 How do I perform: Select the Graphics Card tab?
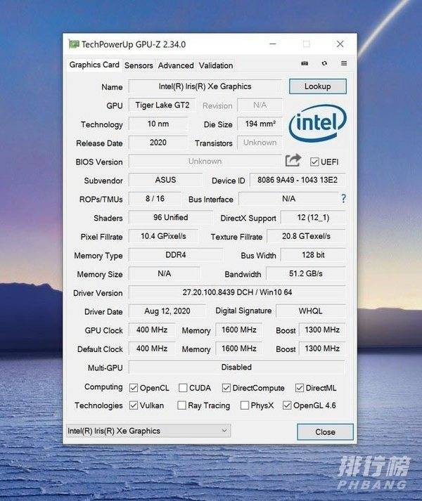[x=94, y=65]
